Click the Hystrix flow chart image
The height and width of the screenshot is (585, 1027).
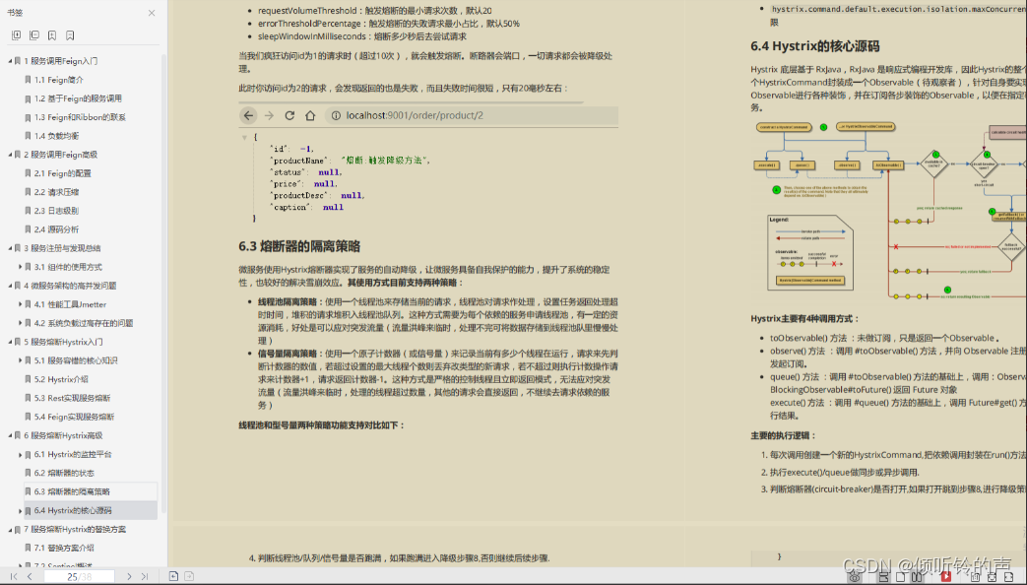pos(889,211)
